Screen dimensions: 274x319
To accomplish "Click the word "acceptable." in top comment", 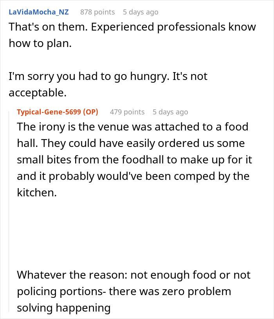I will click(38, 93).
